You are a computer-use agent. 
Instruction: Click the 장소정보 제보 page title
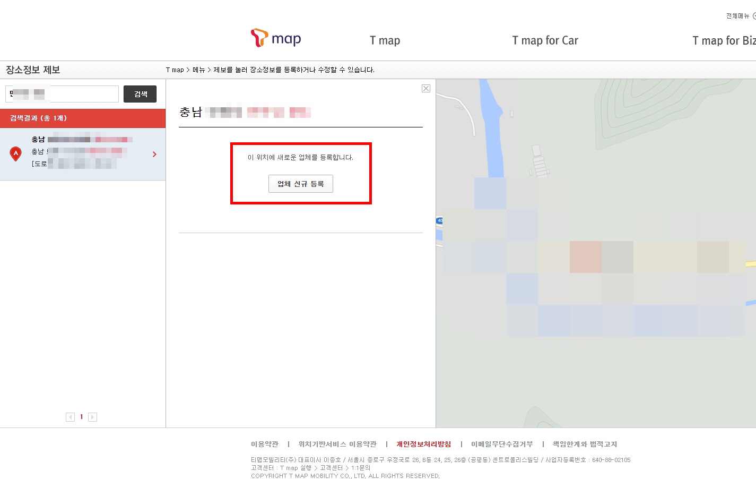[33, 70]
